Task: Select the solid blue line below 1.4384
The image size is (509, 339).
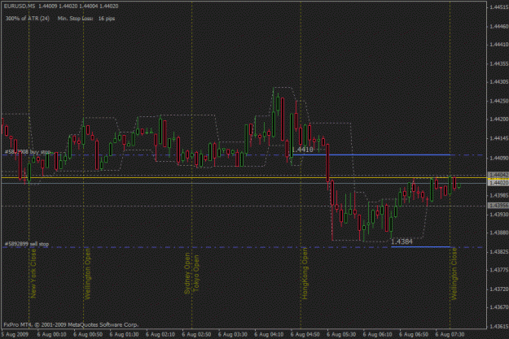Action: (421, 247)
